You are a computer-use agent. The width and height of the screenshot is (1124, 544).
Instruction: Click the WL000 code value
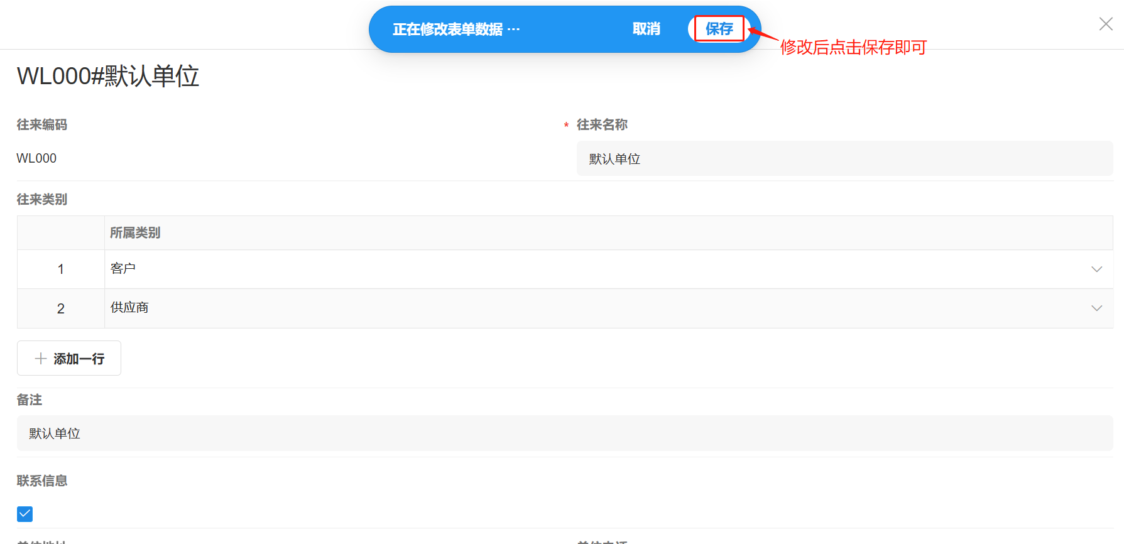[36, 158]
